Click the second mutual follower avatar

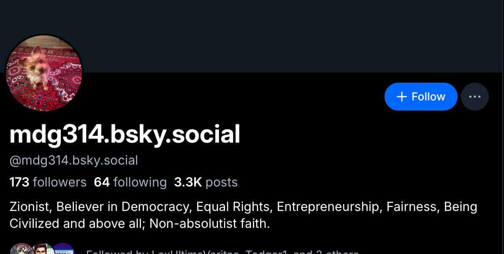click(42, 251)
